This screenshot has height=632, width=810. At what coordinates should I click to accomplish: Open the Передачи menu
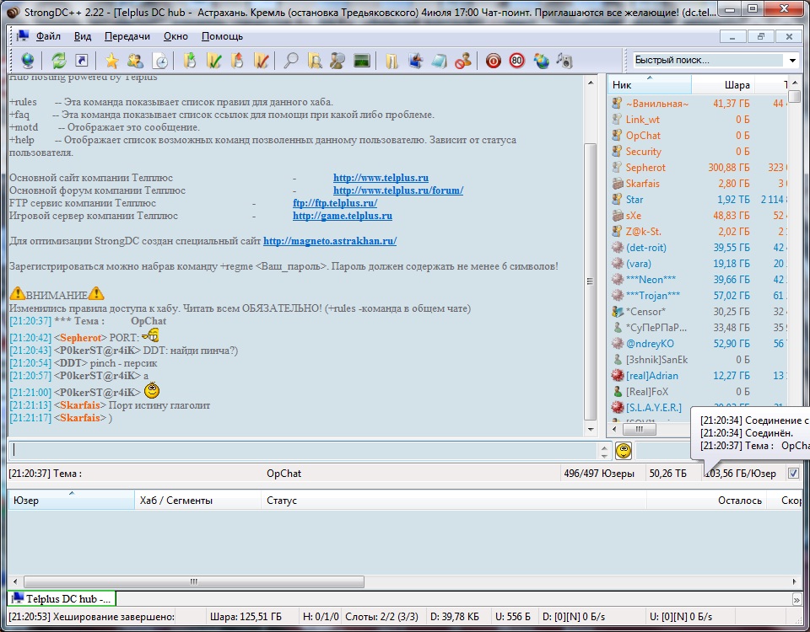pos(127,36)
